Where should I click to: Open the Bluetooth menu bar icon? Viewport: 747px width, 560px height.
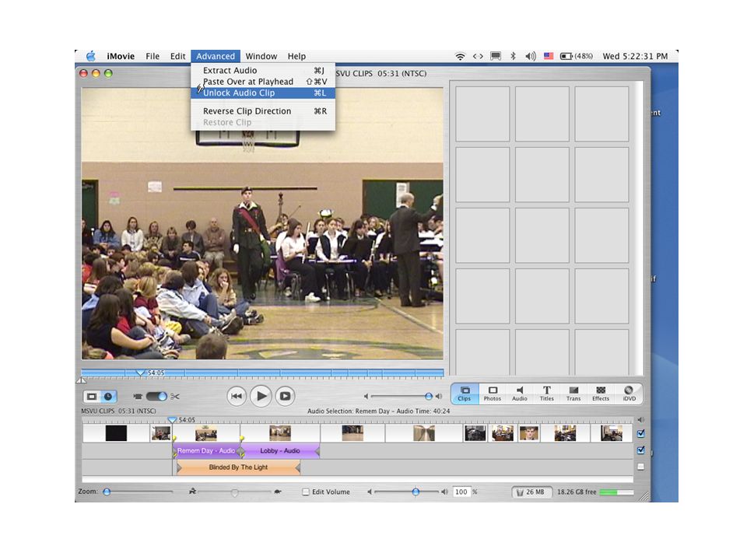[x=513, y=56]
